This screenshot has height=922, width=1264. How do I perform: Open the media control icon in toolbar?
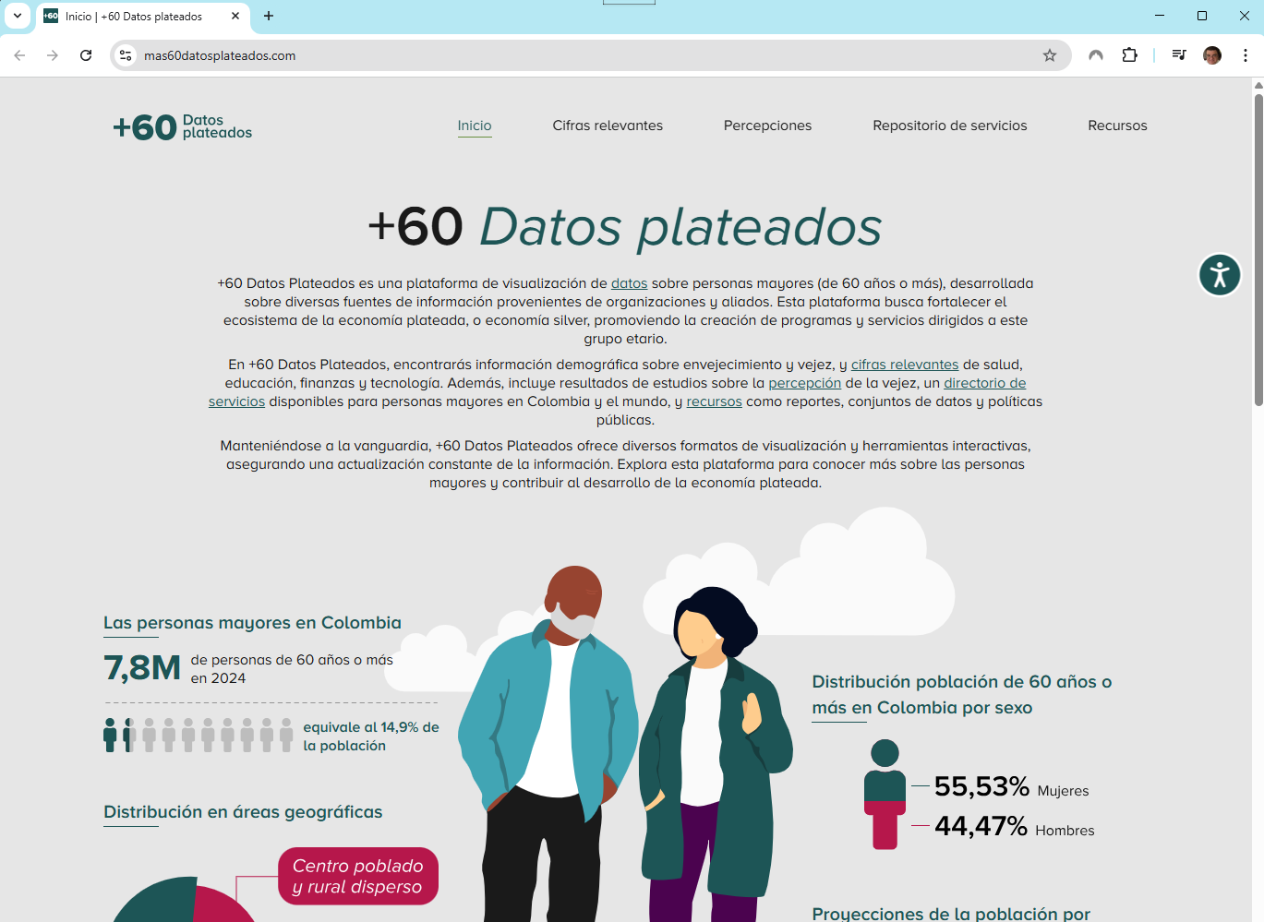1178,55
